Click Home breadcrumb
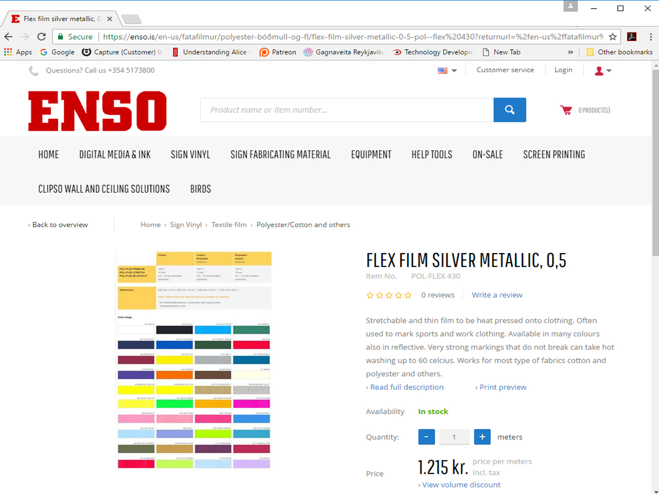Viewport: 659px width, 494px height. tap(151, 225)
